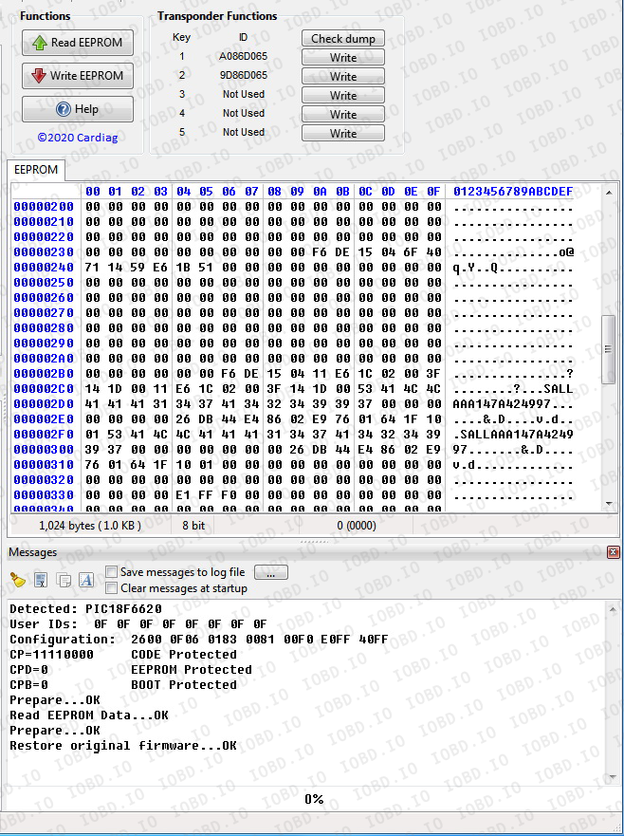This screenshot has width=624, height=836.
Task: Click Write button for key 5
Action: tap(343, 133)
